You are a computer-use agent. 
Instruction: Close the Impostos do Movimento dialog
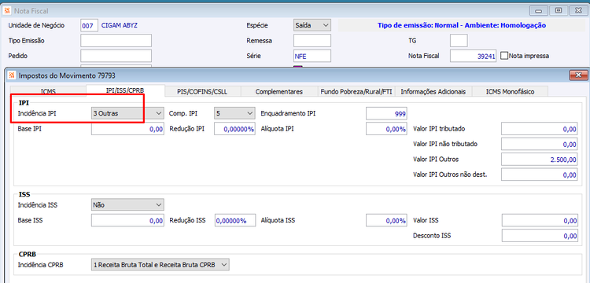(x=578, y=75)
